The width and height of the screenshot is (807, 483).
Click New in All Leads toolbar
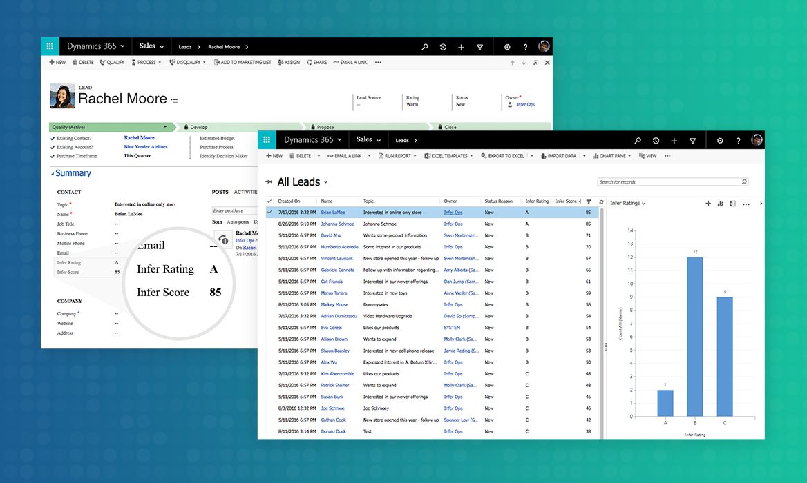pyautogui.click(x=274, y=156)
